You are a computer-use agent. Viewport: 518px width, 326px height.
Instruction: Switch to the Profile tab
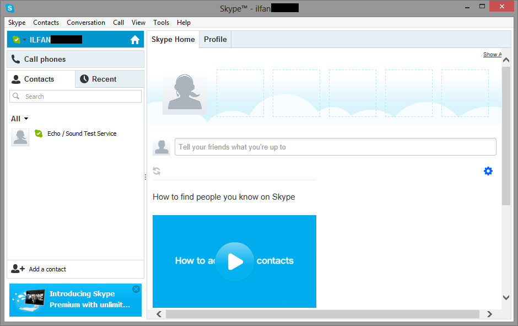(x=215, y=39)
